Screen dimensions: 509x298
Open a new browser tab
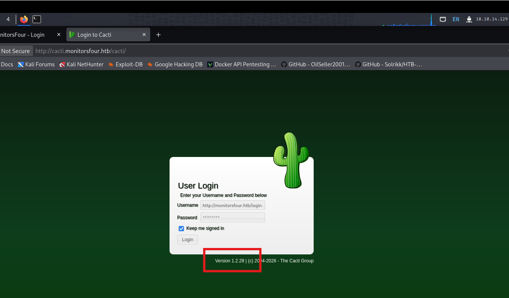159,35
